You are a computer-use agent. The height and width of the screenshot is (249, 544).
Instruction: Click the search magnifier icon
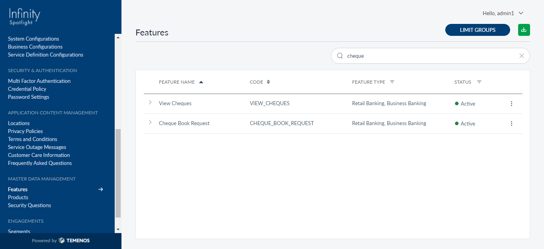[340, 56]
